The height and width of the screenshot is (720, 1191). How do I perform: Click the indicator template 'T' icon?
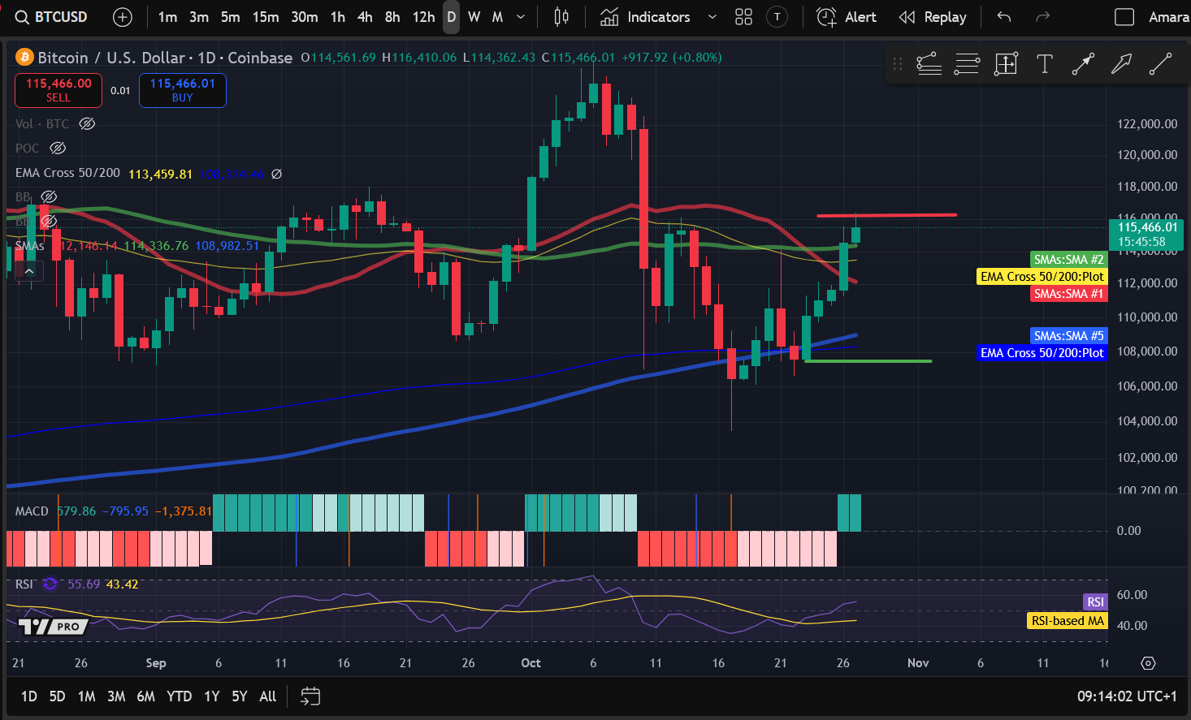[x=777, y=16]
